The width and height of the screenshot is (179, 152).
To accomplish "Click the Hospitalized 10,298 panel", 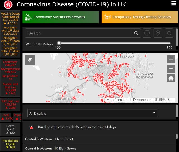I will point(10,144).
